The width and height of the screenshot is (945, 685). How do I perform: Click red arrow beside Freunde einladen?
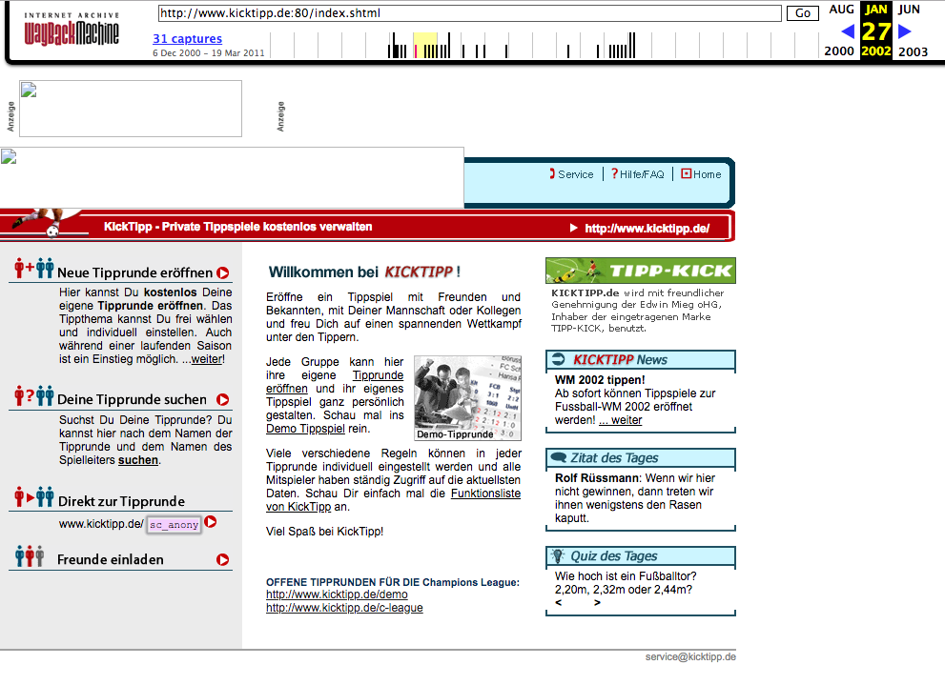pyautogui.click(x=222, y=560)
